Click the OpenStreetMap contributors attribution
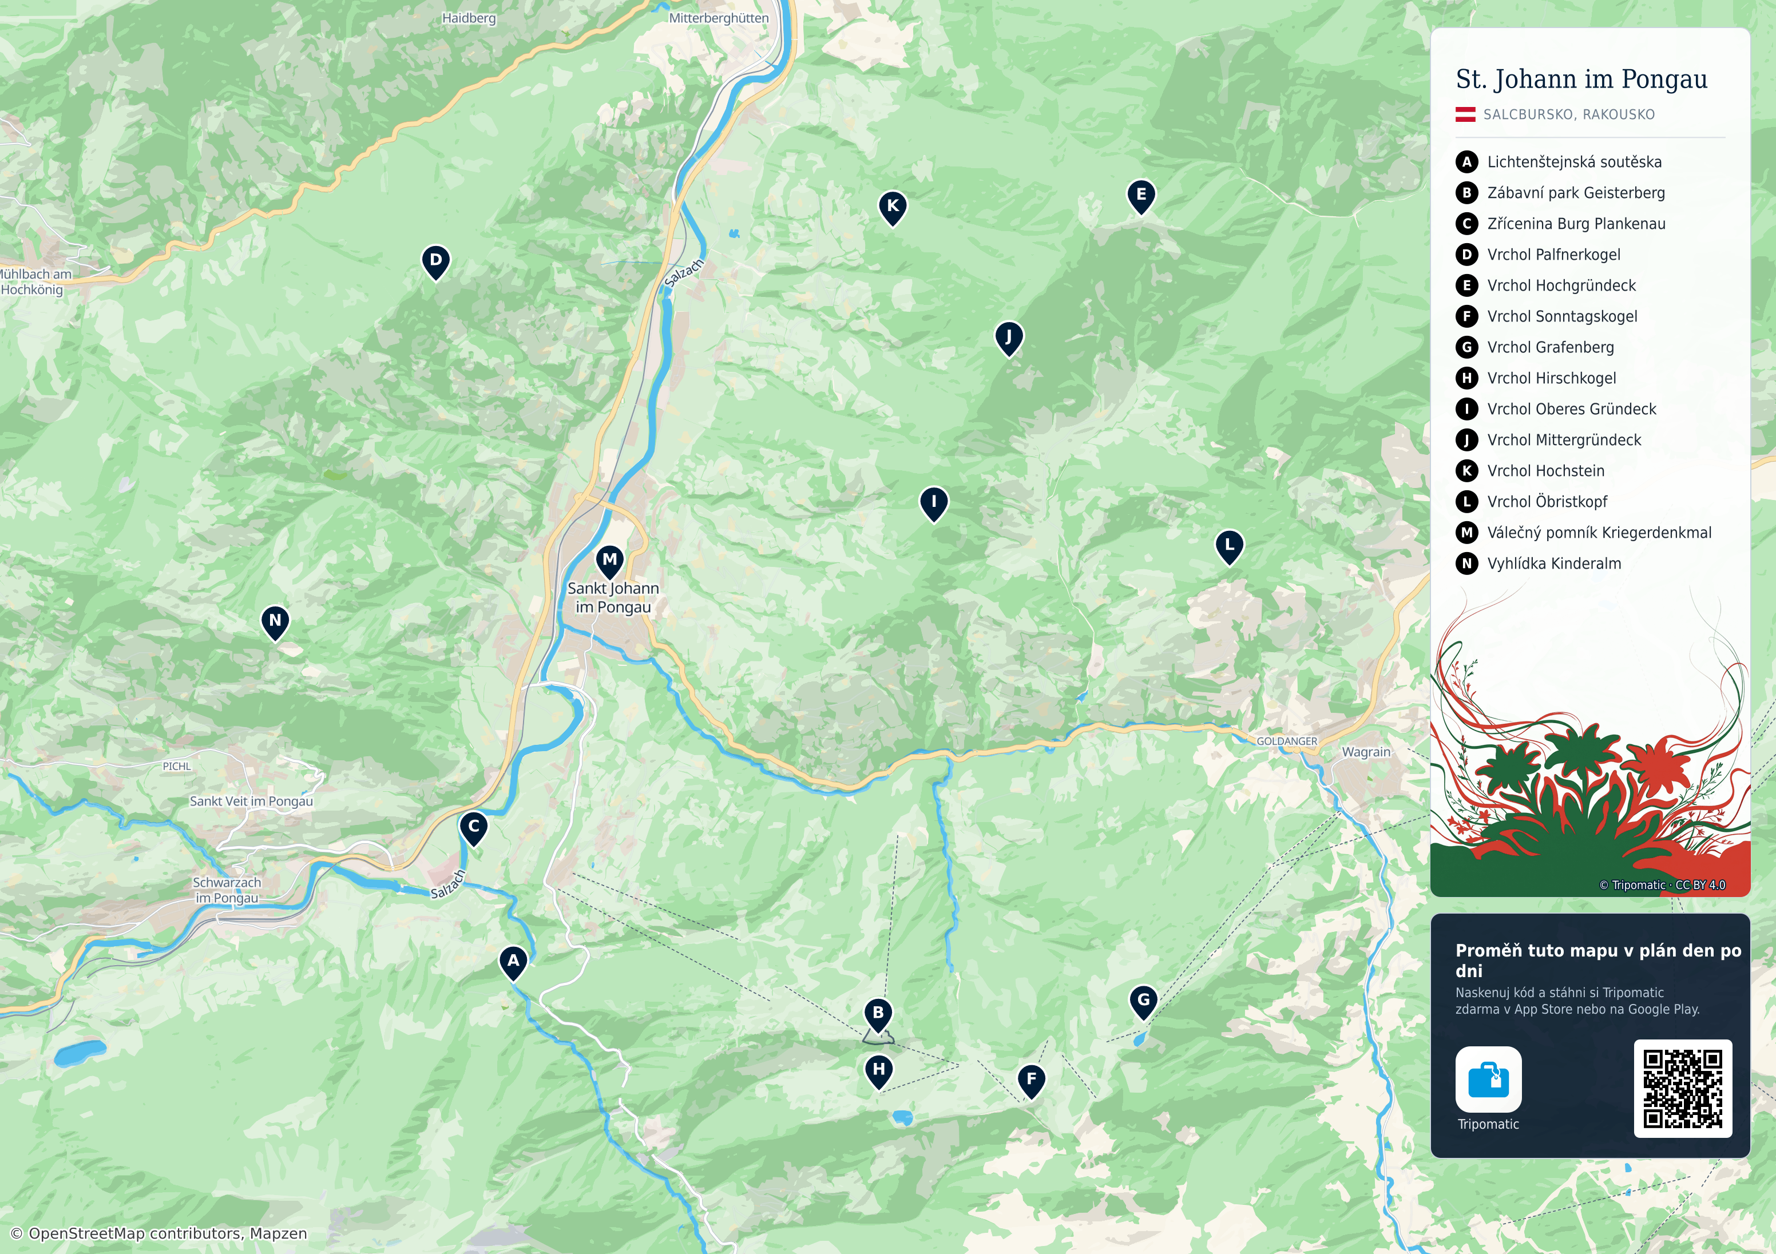This screenshot has height=1254, width=1776. (x=158, y=1233)
